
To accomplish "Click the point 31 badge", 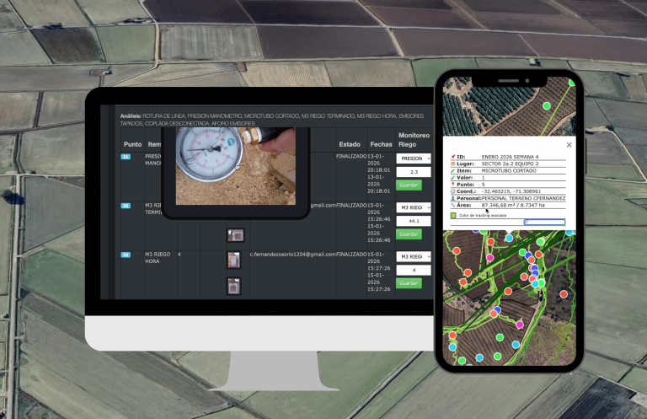I will tap(126, 157).
